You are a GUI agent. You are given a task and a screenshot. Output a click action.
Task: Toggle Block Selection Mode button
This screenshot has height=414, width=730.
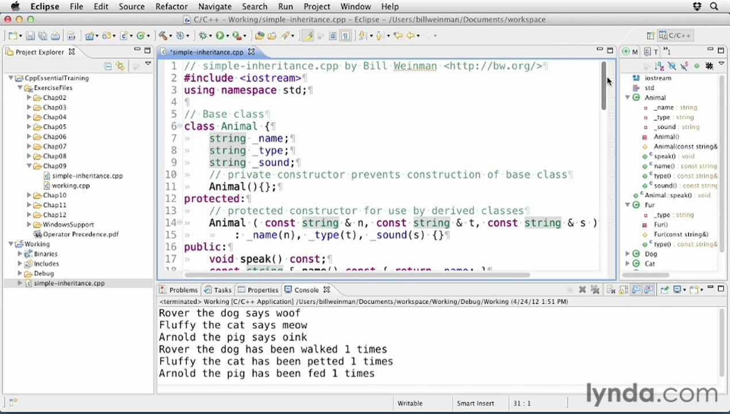pyautogui.click(x=333, y=36)
